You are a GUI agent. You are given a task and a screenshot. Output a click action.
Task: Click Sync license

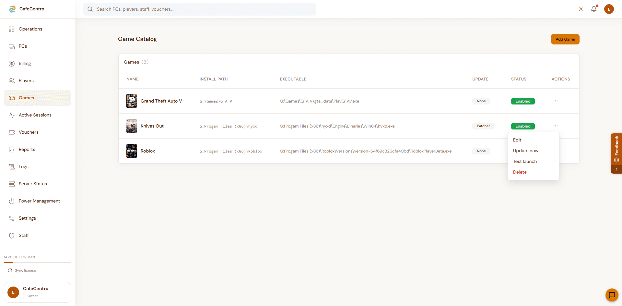pos(22,270)
